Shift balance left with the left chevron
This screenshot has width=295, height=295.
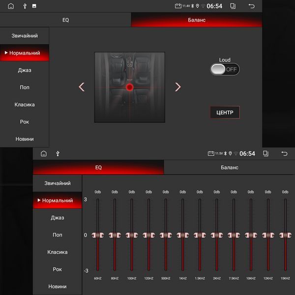[x=82, y=87]
